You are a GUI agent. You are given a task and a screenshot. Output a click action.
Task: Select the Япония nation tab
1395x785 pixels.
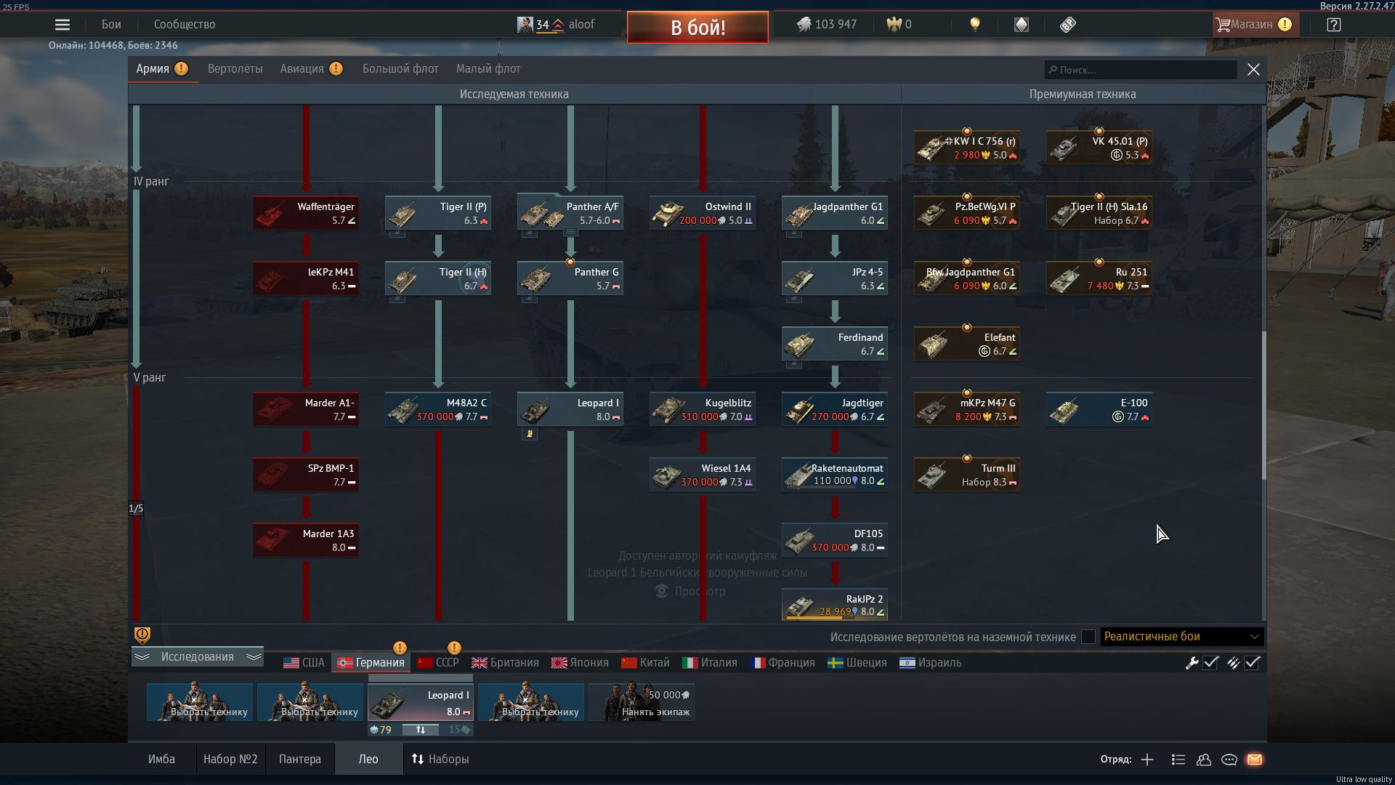point(580,663)
